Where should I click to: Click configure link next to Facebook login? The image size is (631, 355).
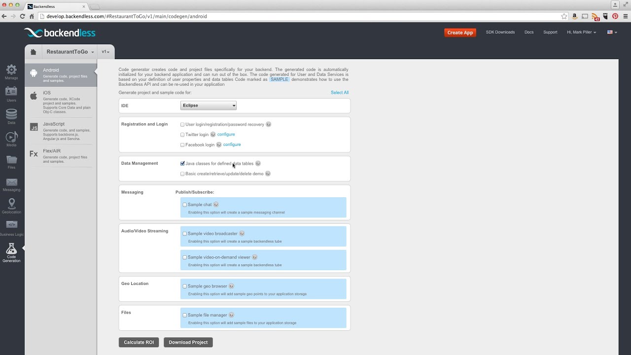[232, 145]
